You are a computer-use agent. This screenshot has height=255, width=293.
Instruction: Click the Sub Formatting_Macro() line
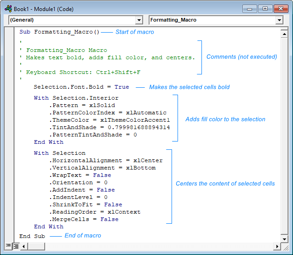tap(59, 32)
